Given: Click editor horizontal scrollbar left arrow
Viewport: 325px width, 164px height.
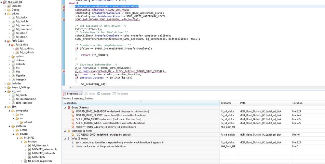Looking at the screenshot, I should click(71, 87).
